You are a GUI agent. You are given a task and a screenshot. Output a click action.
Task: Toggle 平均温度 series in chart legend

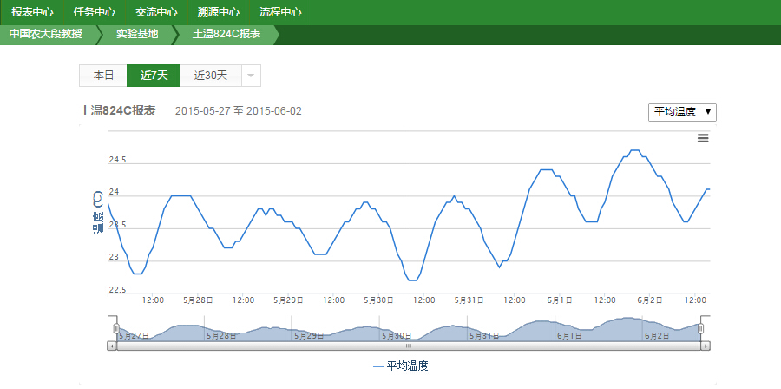[x=400, y=366]
